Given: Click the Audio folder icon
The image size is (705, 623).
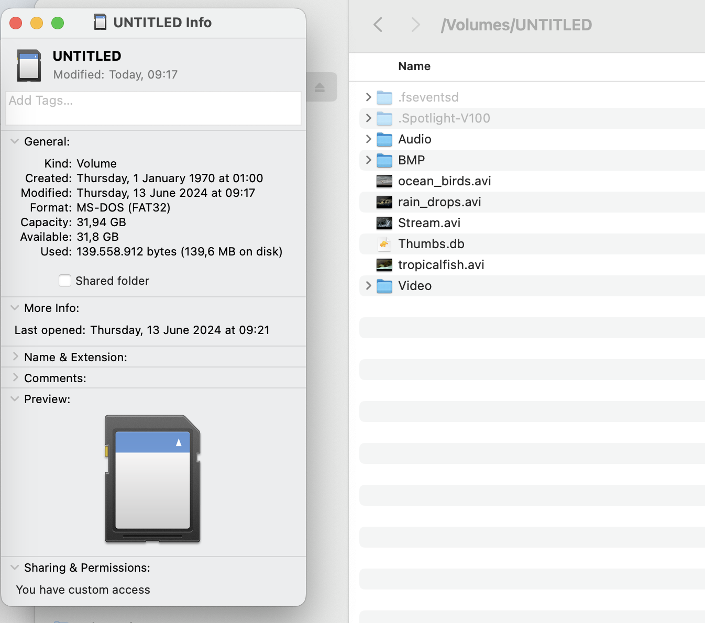Looking at the screenshot, I should (384, 139).
